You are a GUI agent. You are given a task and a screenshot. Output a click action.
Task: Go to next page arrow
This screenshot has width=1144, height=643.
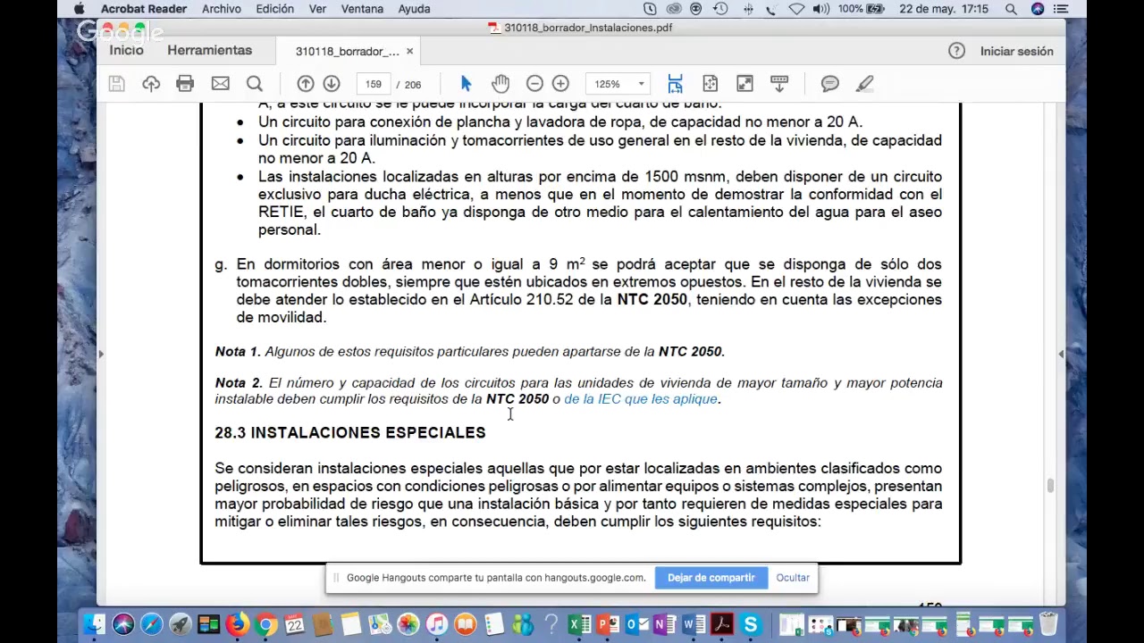coord(332,83)
